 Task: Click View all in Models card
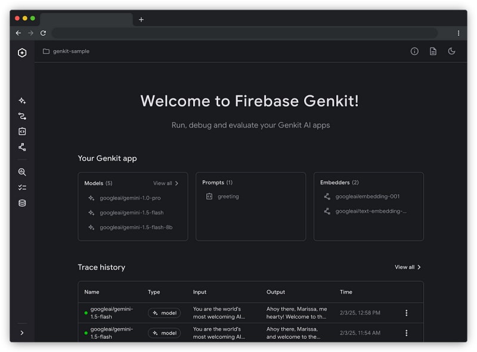pos(166,183)
